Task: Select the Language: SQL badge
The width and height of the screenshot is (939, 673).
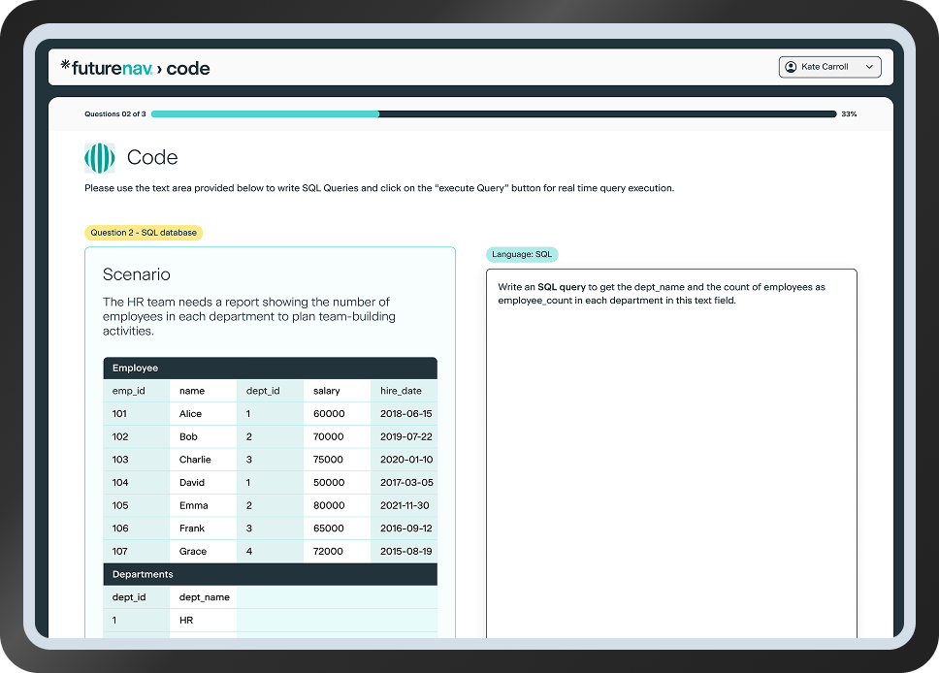Action: [x=522, y=254]
